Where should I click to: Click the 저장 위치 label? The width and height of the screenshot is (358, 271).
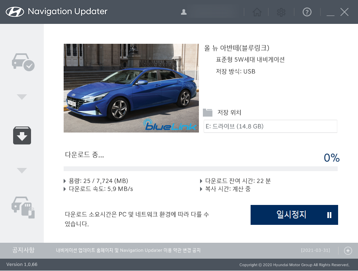point(229,113)
